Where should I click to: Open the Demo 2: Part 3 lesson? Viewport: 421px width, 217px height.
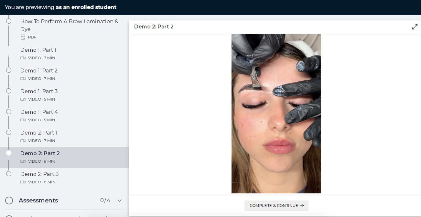(x=39, y=174)
